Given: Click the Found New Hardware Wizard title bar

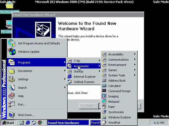Looking at the screenshot, I should (x=78, y=15).
